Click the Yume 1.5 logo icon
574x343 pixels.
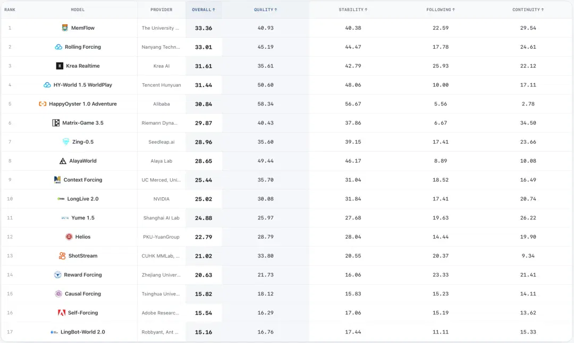(x=65, y=218)
